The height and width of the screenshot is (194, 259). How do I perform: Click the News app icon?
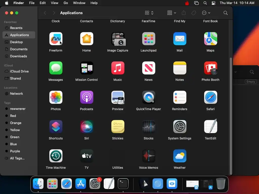point(148,68)
